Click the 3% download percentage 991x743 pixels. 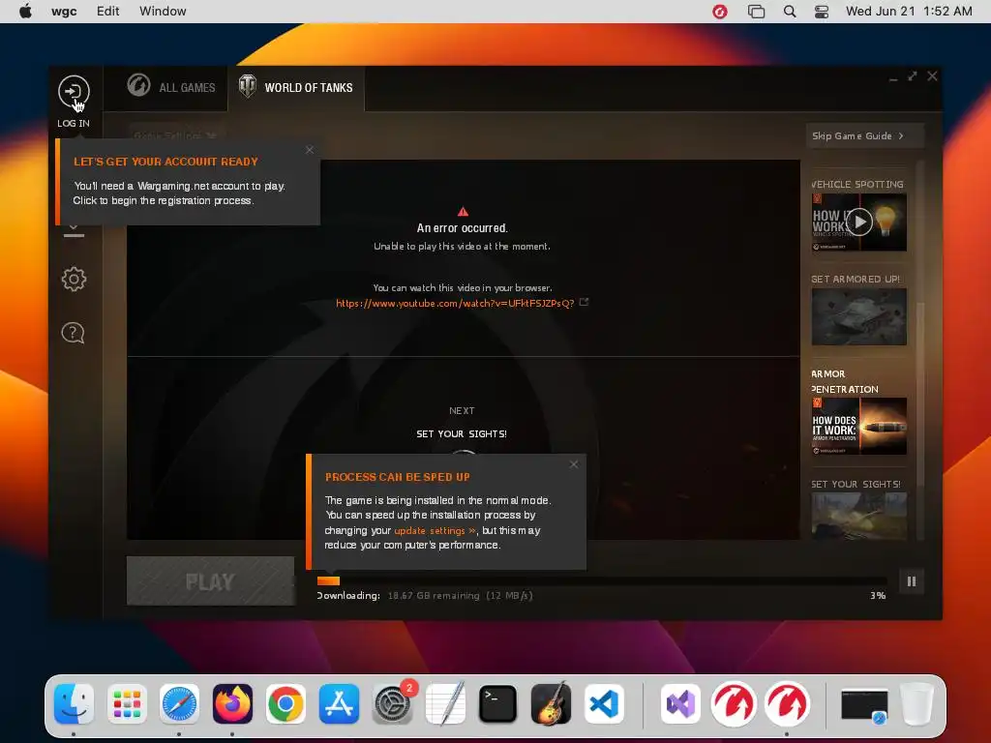pyautogui.click(x=878, y=595)
